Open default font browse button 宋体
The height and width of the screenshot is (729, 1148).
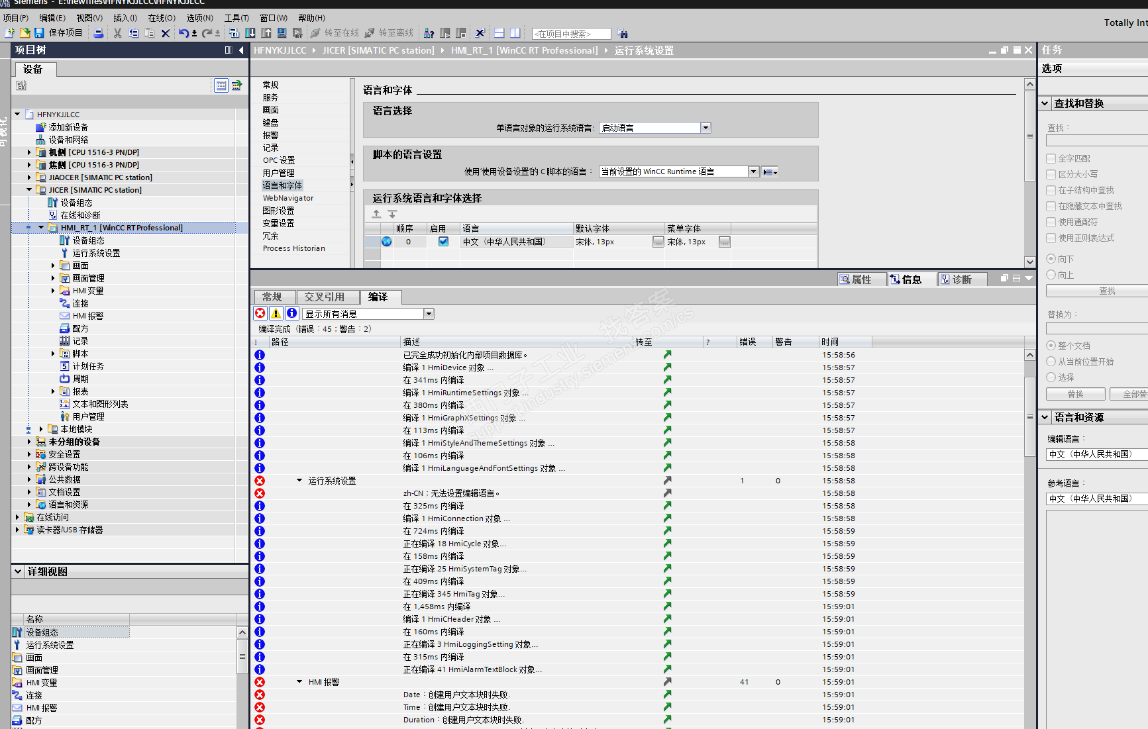[658, 242]
